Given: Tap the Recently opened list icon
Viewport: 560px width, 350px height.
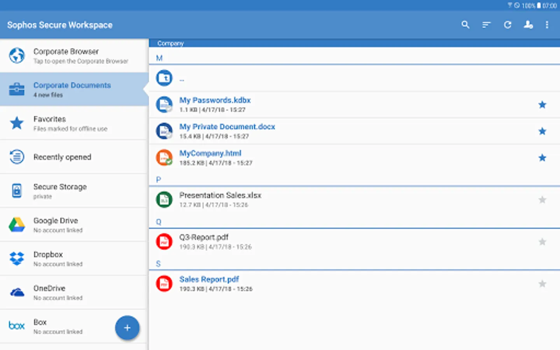Looking at the screenshot, I should click(17, 157).
